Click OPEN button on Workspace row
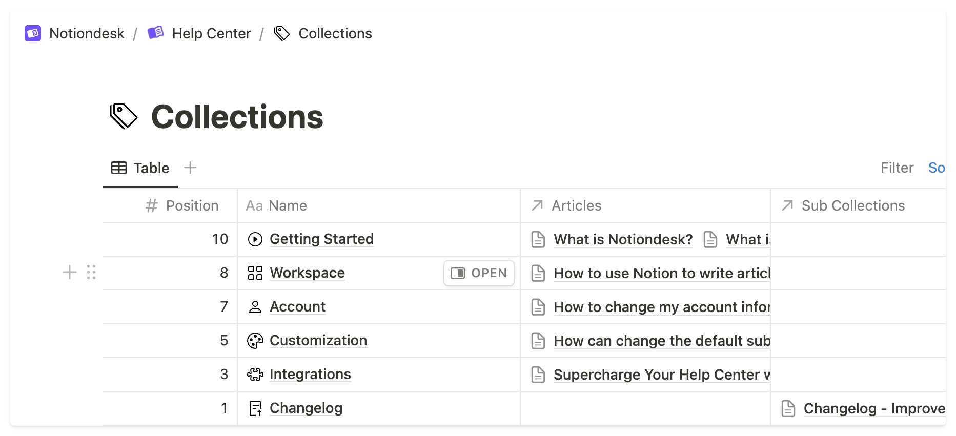The height and width of the screenshot is (436, 956). tap(479, 273)
